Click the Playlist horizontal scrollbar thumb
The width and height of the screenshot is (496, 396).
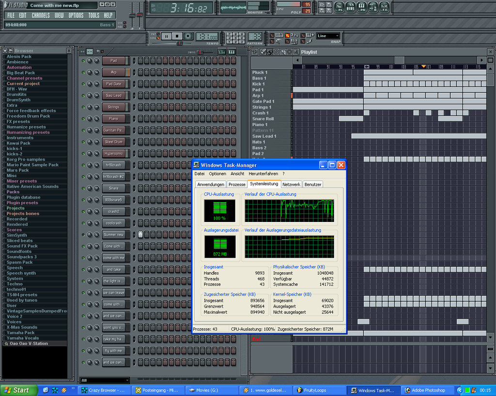pos(399,60)
